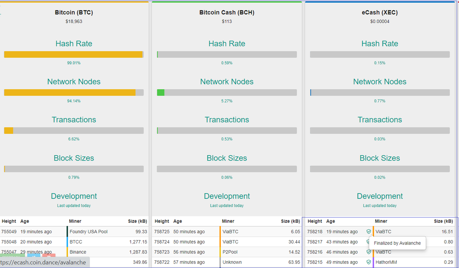The image size is (459, 268).
Task: Open Bitcoin Cash Network Nodes heading
Action: [227, 82]
